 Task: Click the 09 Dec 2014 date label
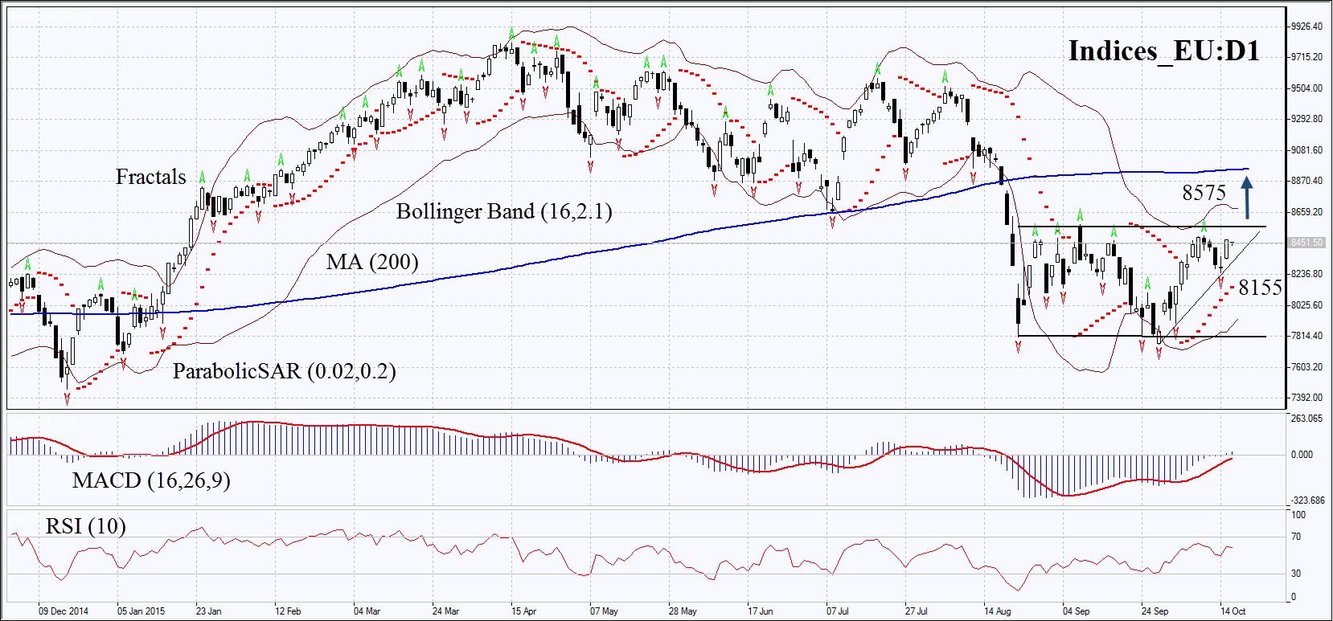click(x=64, y=611)
